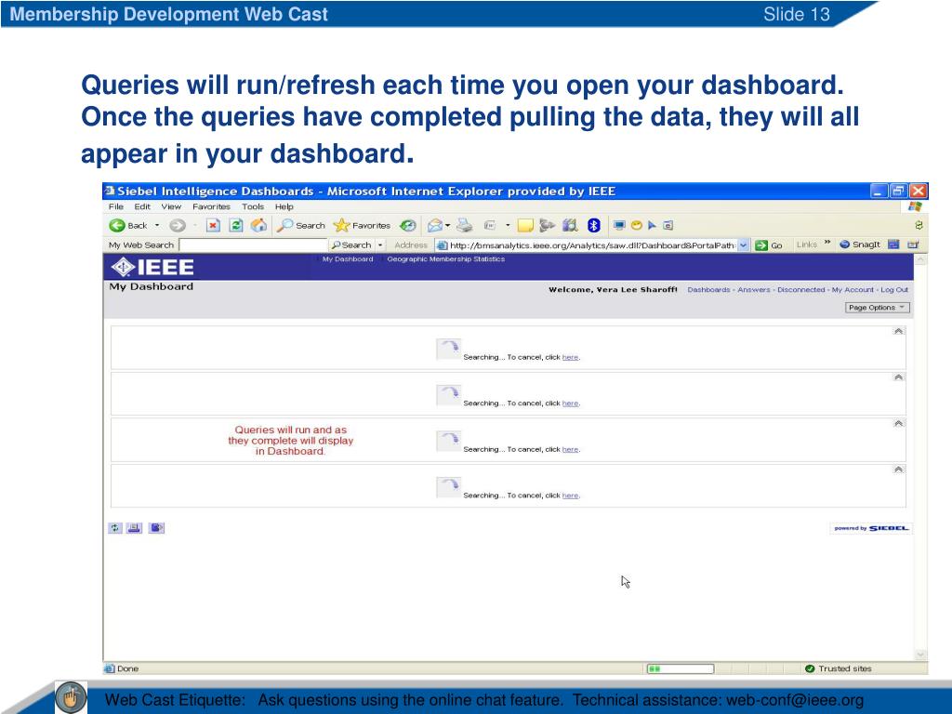Print page using the printer icon

pos(465,226)
